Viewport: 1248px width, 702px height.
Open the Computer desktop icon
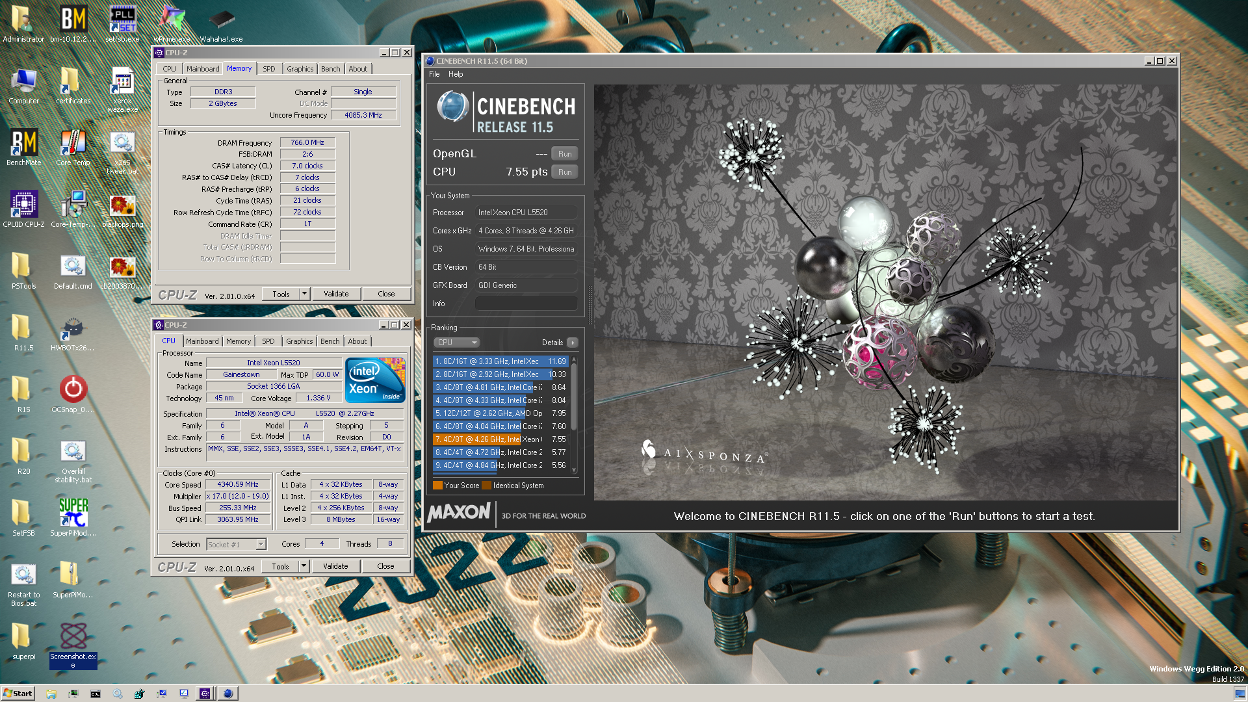coord(24,85)
